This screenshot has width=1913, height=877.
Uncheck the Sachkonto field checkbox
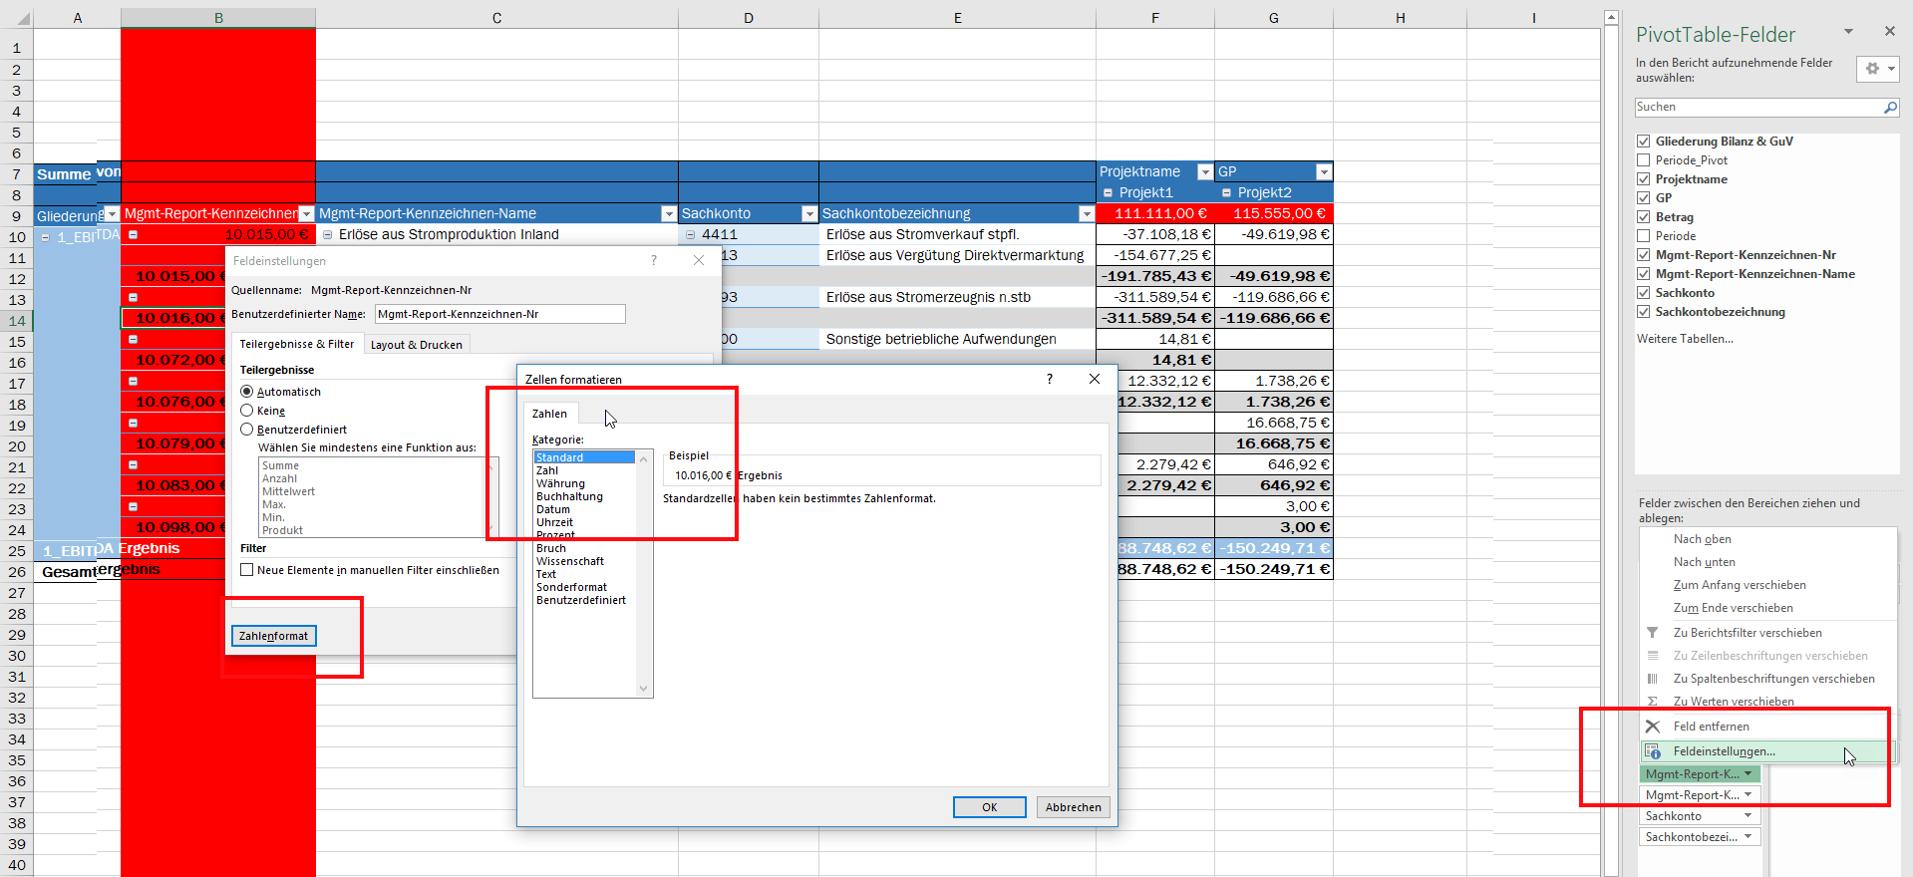1643,293
